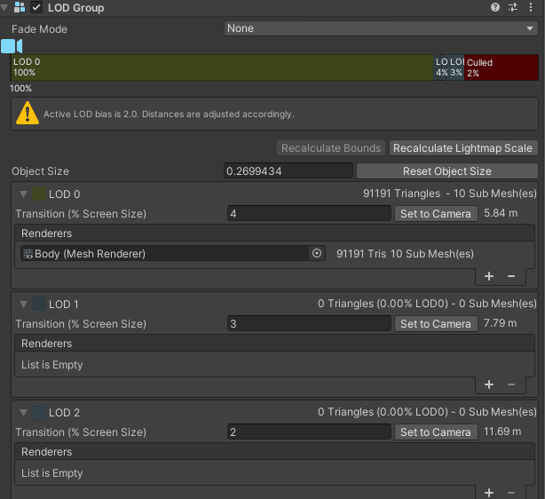Click the LOD bias warning icon
Screen dimensions: 545x499
(28, 113)
